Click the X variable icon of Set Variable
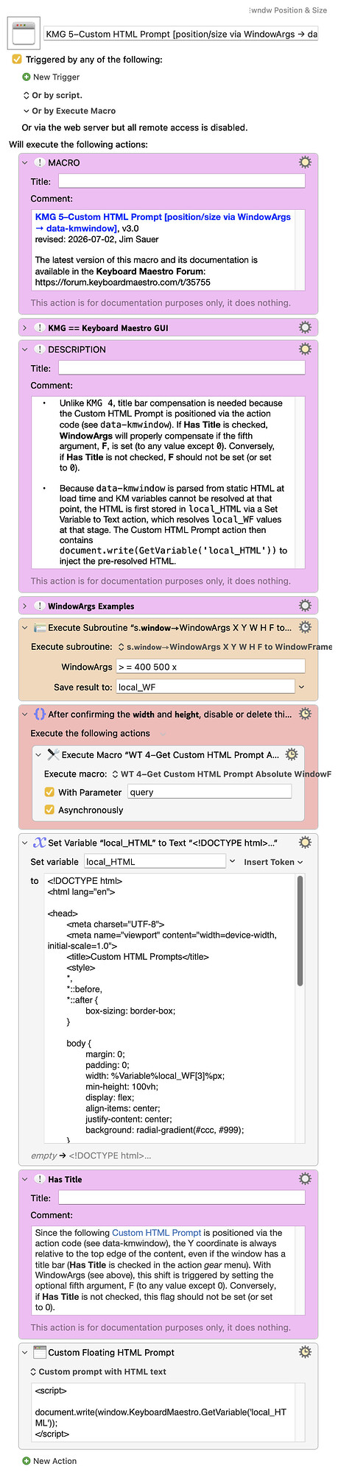Image resolution: width=338 pixels, height=1472 pixels. click(x=40, y=843)
